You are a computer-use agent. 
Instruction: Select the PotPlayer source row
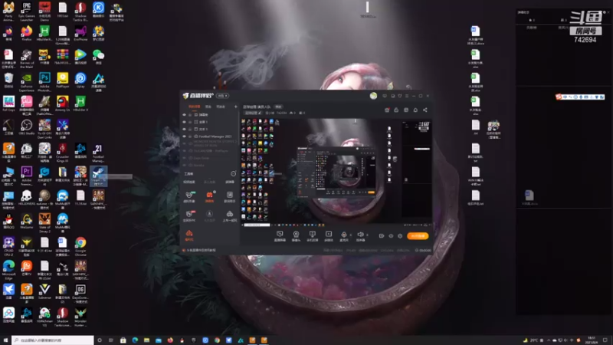pos(210,151)
